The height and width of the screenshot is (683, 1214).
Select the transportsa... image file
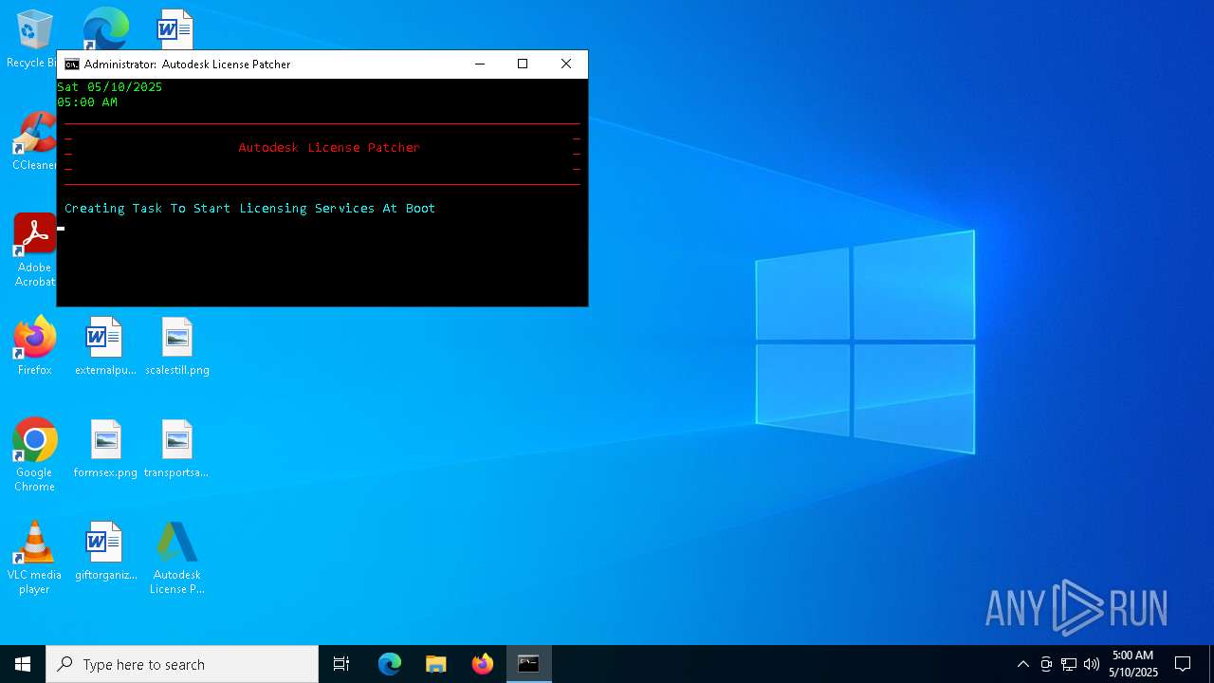pyautogui.click(x=176, y=449)
